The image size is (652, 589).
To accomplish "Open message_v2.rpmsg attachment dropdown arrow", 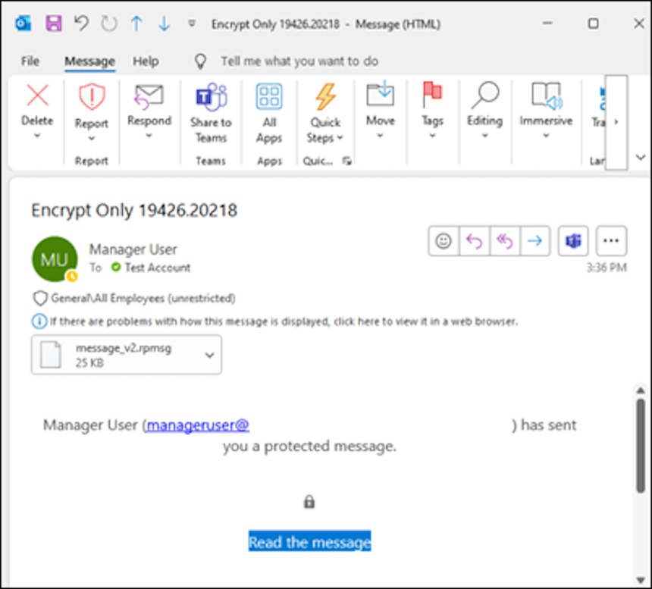I will pyautogui.click(x=210, y=355).
